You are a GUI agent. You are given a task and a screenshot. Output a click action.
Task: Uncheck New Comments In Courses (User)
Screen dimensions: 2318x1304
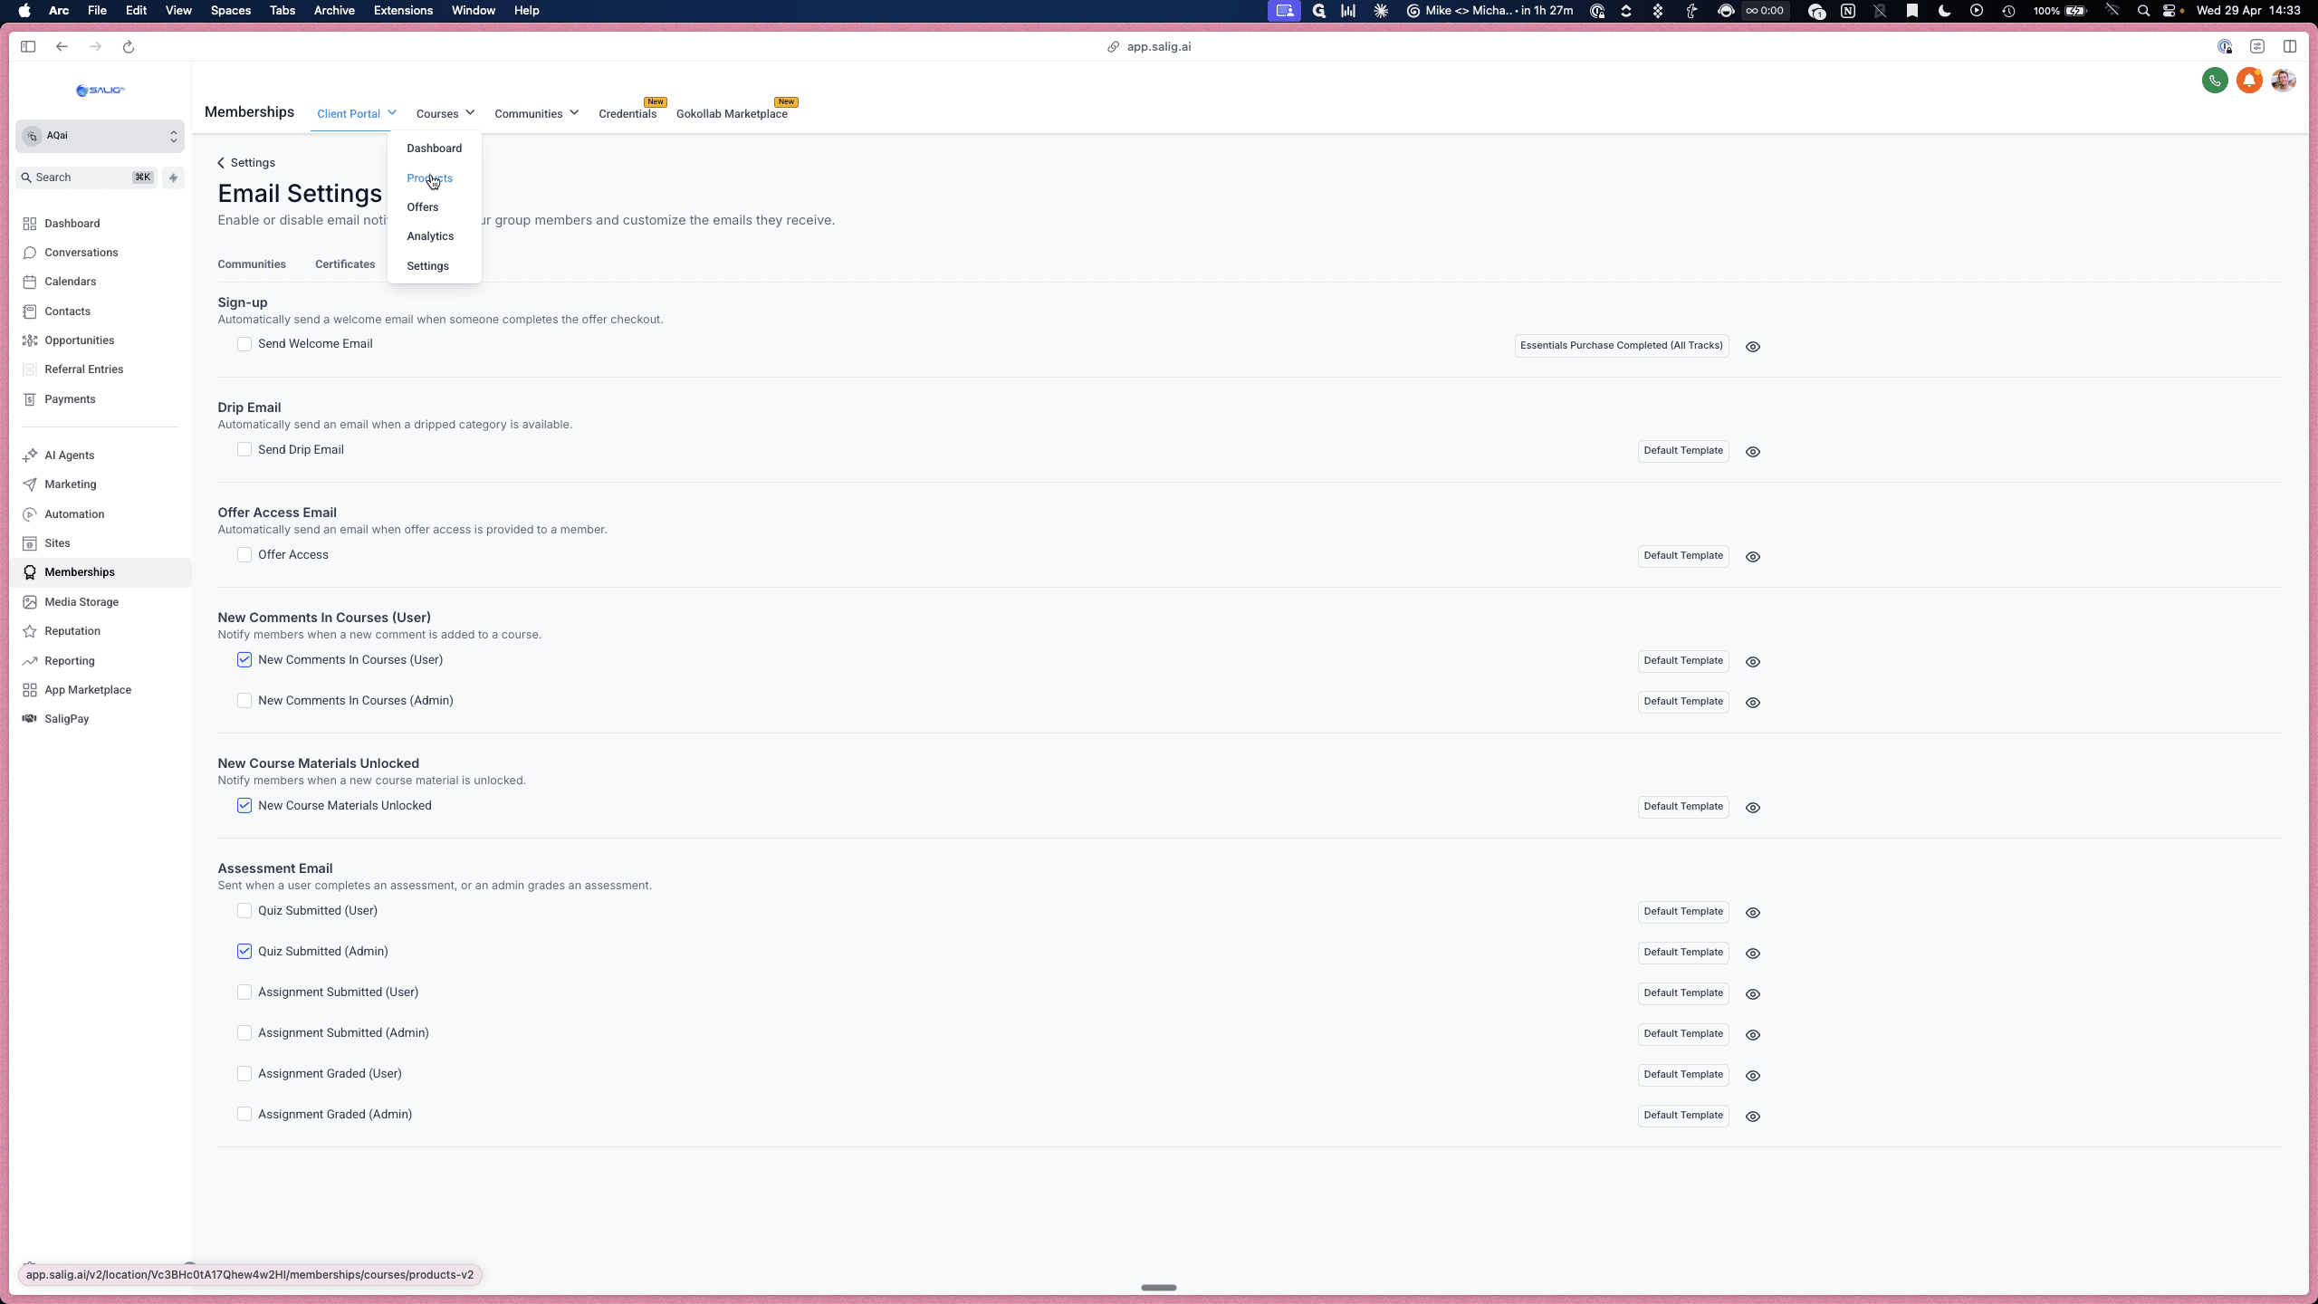tap(244, 660)
